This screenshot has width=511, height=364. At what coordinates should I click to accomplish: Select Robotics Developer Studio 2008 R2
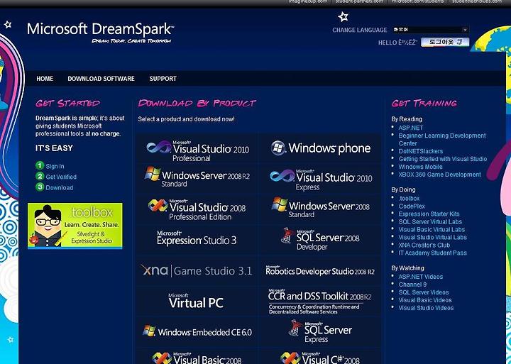point(320,270)
